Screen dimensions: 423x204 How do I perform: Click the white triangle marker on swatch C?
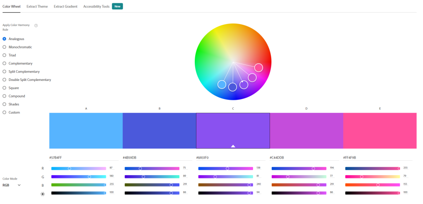pos(233,146)
